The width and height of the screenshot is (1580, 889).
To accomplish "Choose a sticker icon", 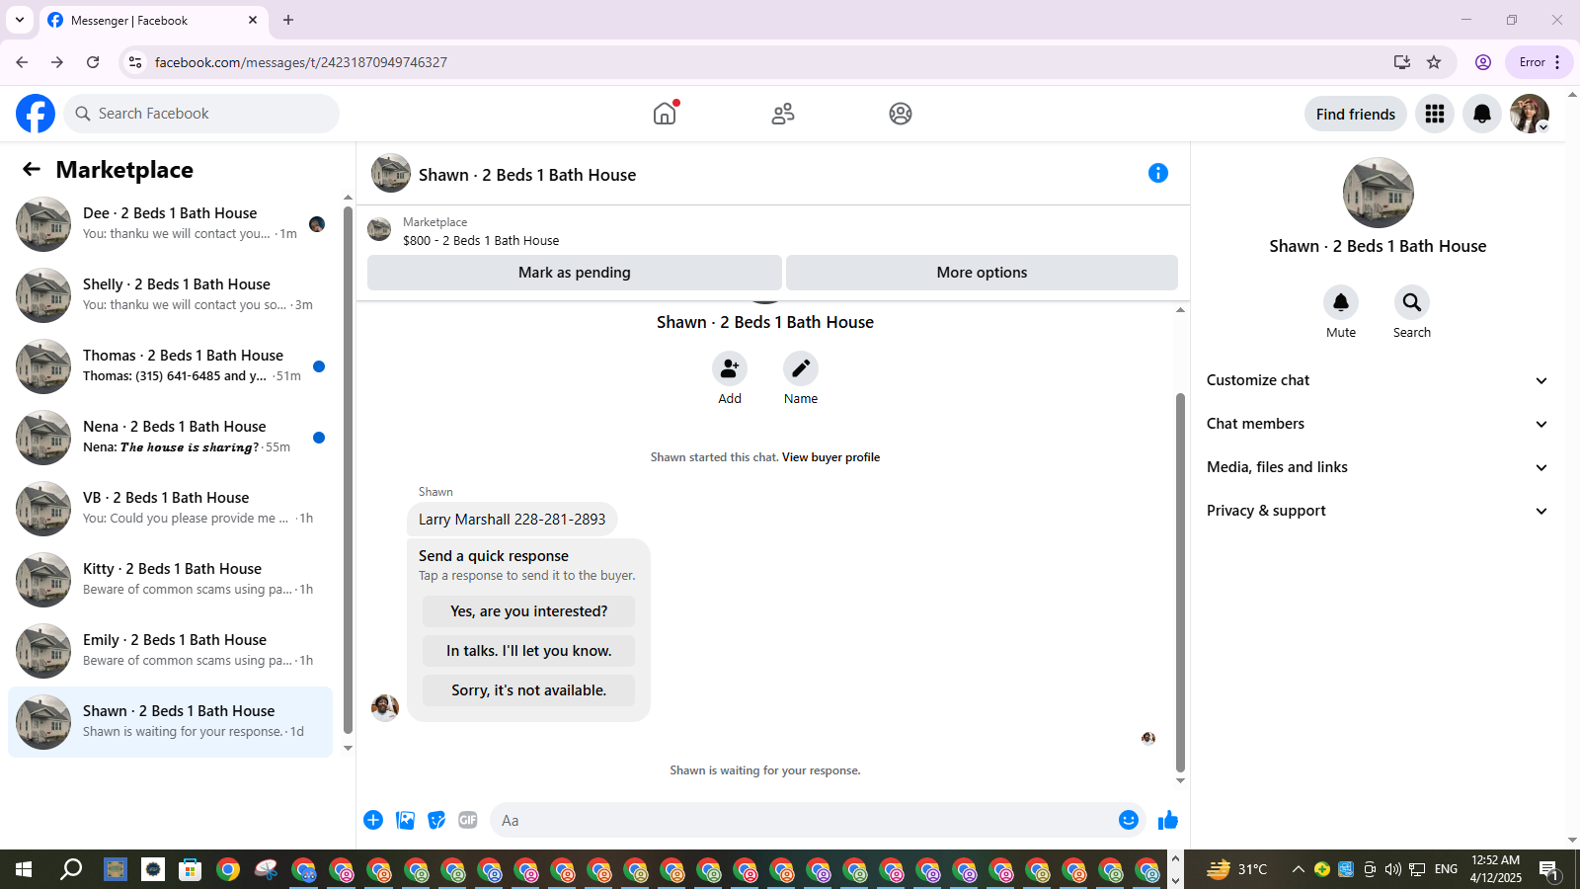I will 436,820.
